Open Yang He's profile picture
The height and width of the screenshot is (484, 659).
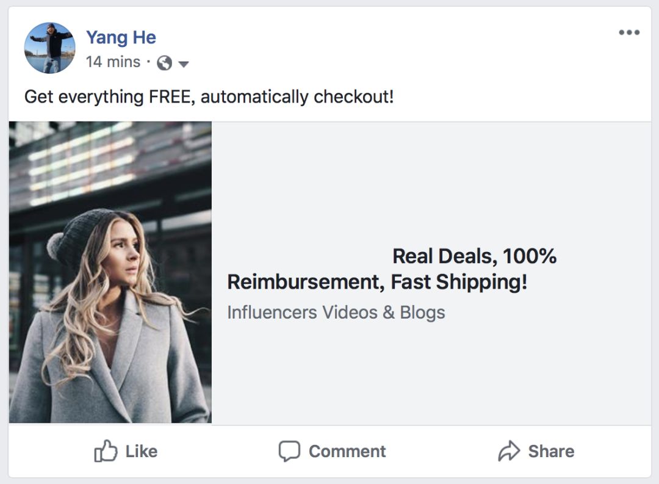coord(49,48)
